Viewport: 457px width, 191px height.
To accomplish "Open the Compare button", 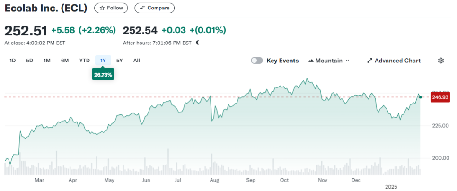I will (x=155, y=8).
